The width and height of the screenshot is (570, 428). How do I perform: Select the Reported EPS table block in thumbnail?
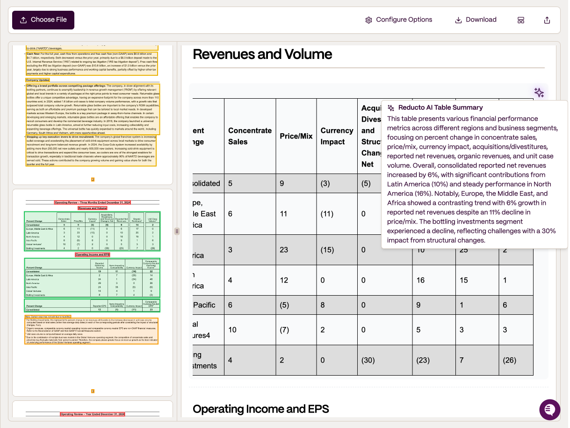[x=92, y=305]
